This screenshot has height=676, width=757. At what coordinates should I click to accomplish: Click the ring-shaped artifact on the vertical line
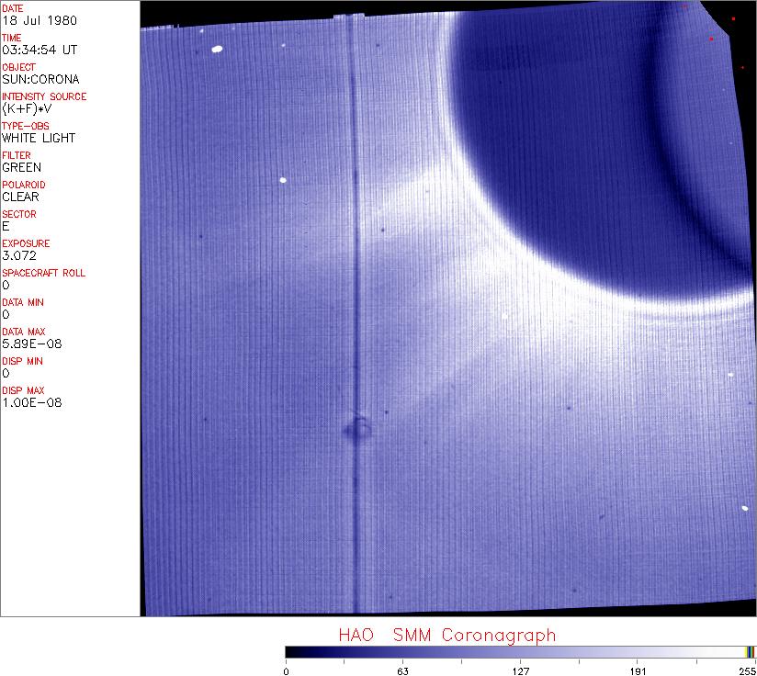click(x=357, y=427)
